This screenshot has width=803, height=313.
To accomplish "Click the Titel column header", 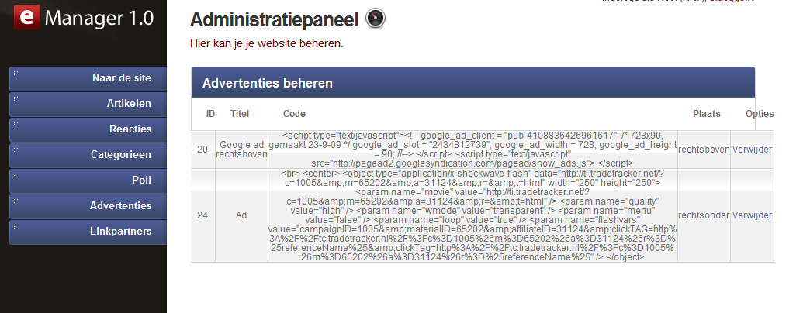I will [x=240, y=114].
